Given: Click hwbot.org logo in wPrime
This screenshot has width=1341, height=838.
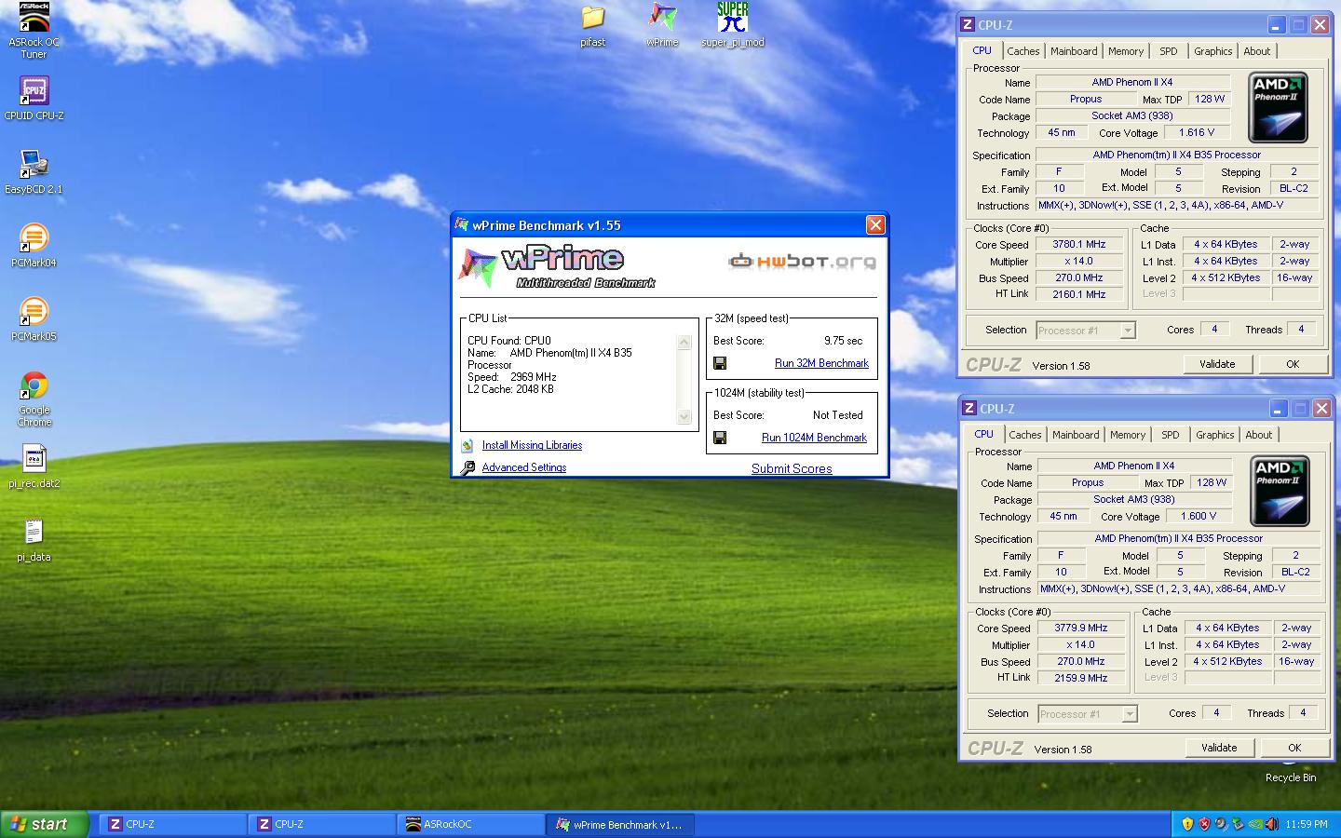Looking at the screenshot, I should (802, 262).
